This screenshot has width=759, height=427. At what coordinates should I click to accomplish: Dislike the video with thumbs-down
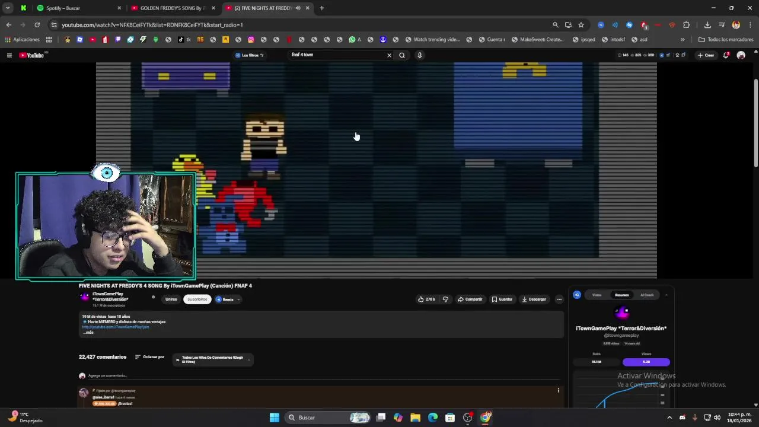click(x=445, y=299)
